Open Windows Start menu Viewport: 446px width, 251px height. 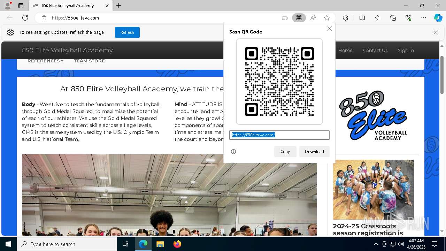tap(8, 244)
